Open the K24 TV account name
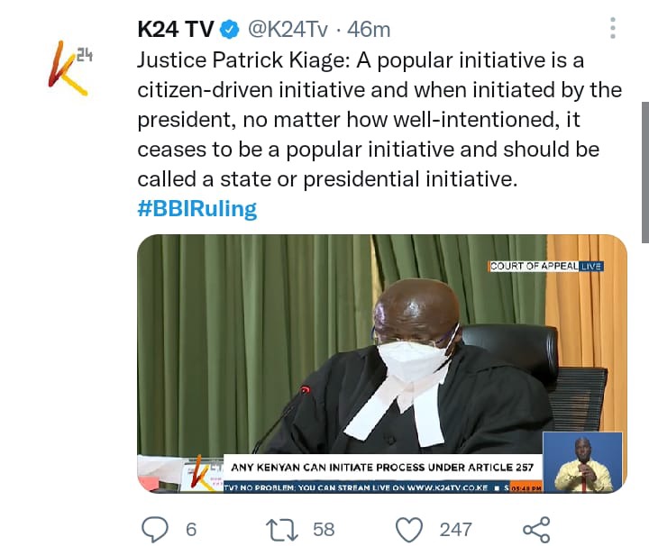Viewport: 649px width, 546px height. click(176, 30)
